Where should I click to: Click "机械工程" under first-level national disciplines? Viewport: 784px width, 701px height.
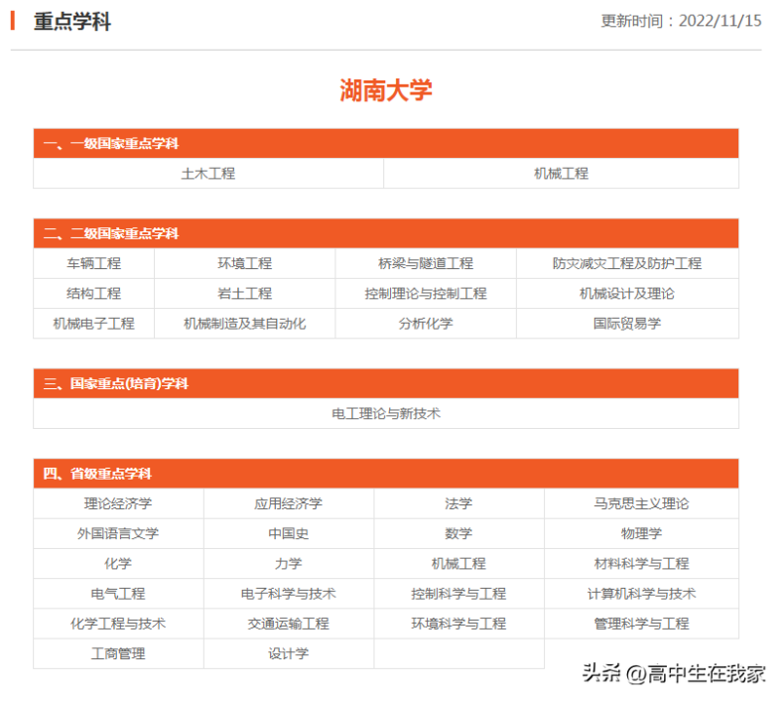(561, 174)
